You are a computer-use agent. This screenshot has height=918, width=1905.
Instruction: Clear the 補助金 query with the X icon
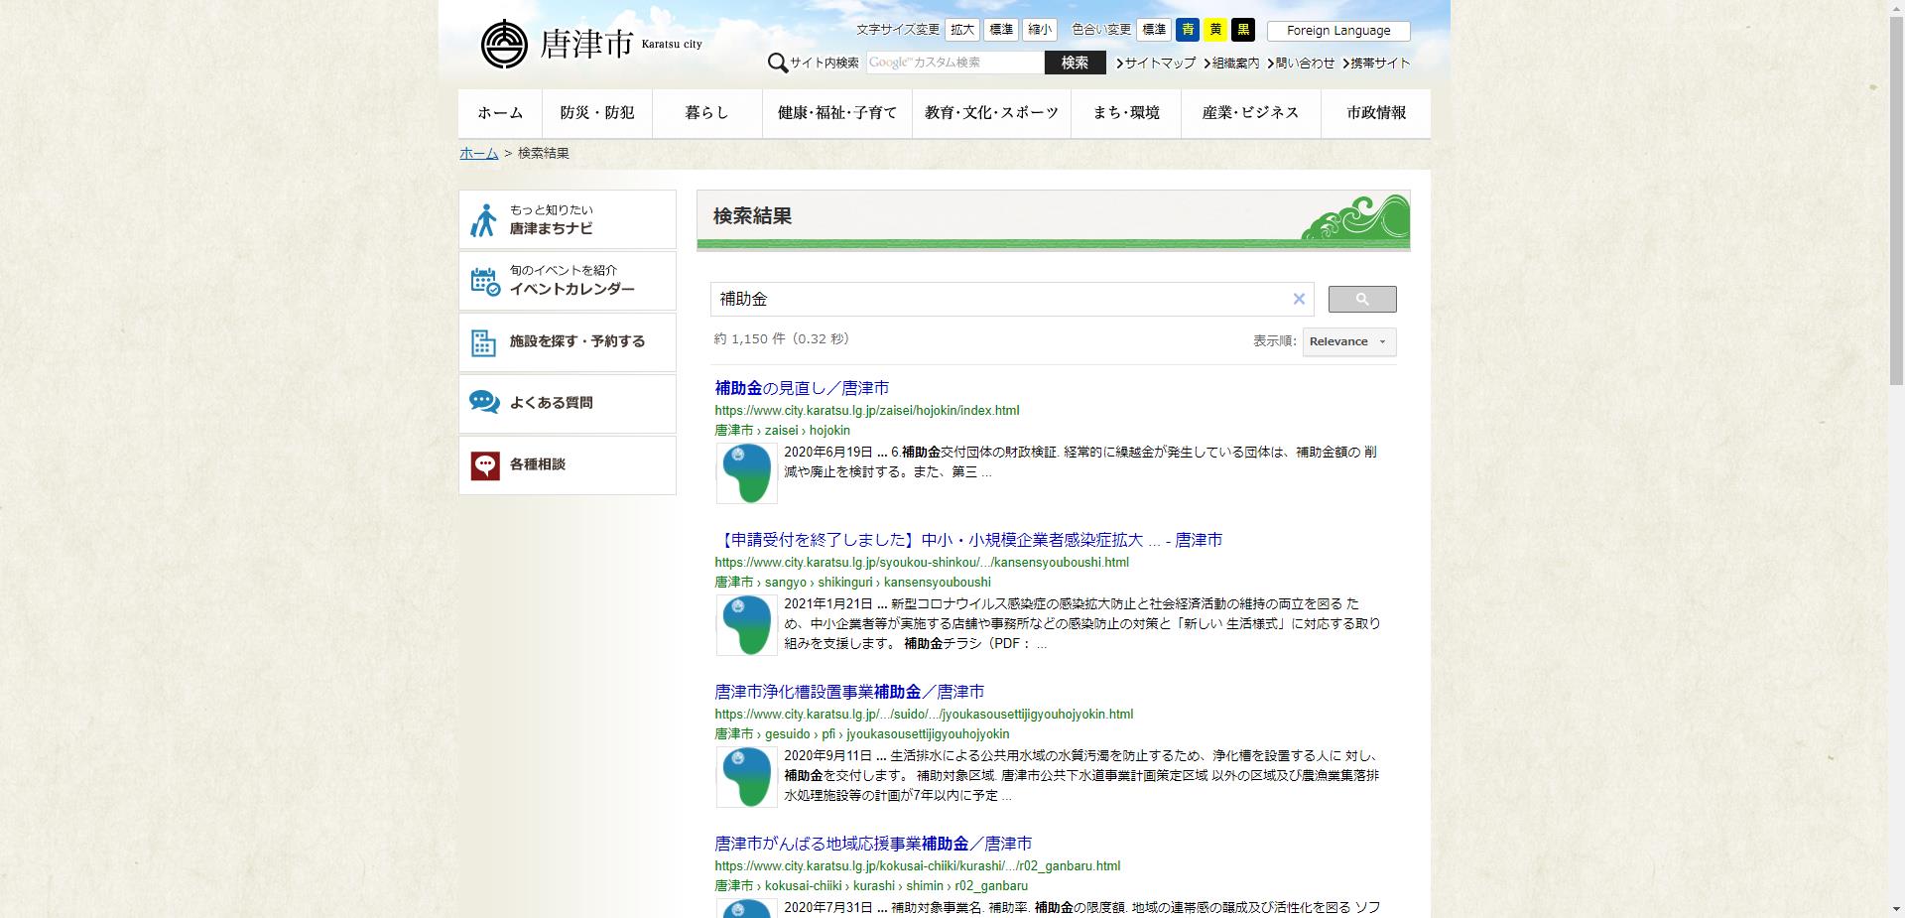tap(1299, 299)
